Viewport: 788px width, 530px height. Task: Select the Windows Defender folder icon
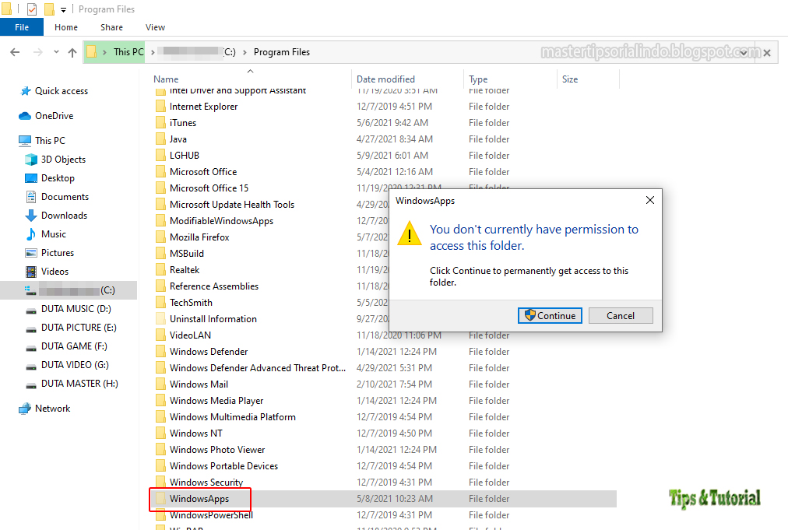[160, 351]
